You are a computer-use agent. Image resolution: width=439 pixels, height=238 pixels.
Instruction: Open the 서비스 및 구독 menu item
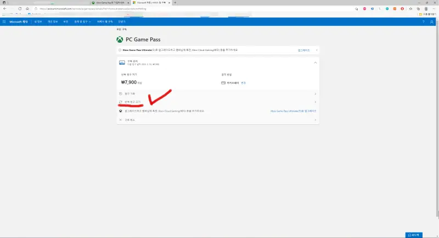[x=105, y=22]
